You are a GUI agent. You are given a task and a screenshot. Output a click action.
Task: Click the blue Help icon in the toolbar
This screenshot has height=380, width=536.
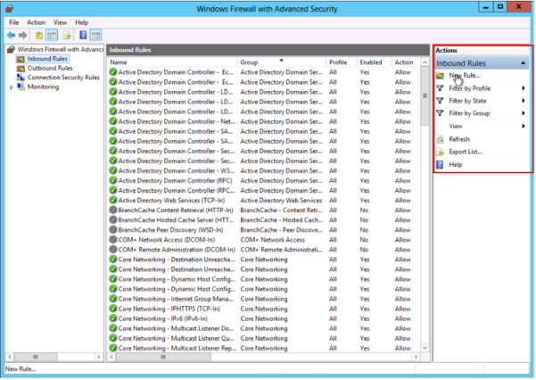click(83, 35)
